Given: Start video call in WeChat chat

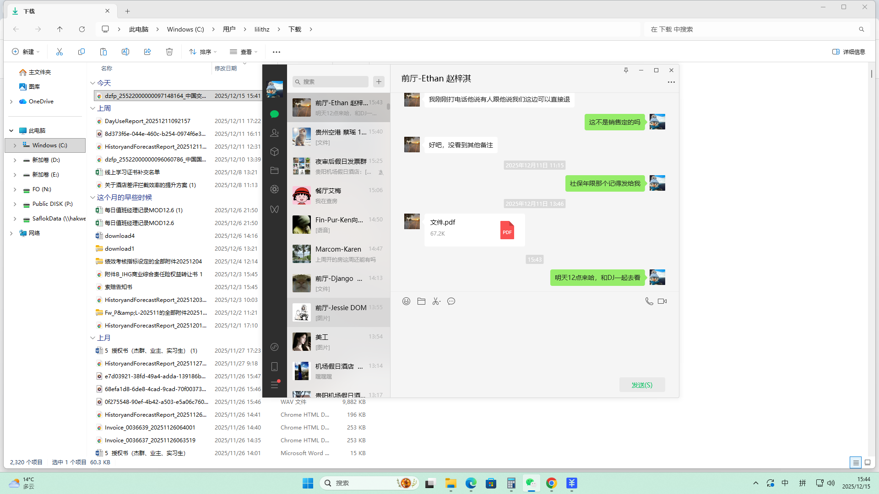Looking at the screenshot, I should click(x=662, y=301).
